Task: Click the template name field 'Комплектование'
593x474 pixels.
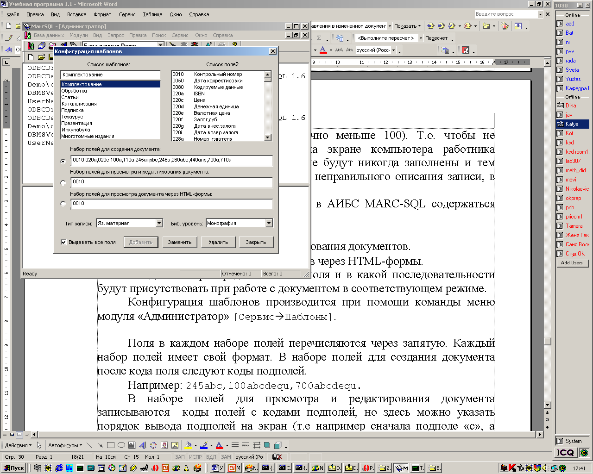Action: [x=110, y=75]
